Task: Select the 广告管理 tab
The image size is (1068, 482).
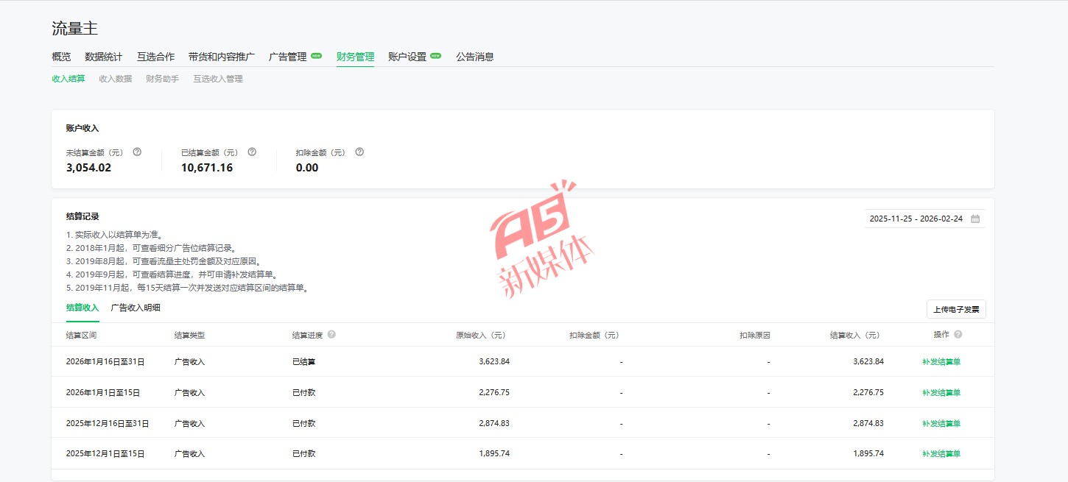Action: pos(287,57)
